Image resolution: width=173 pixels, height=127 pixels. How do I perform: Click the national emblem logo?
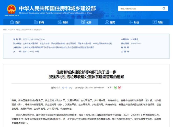point(11,9)
